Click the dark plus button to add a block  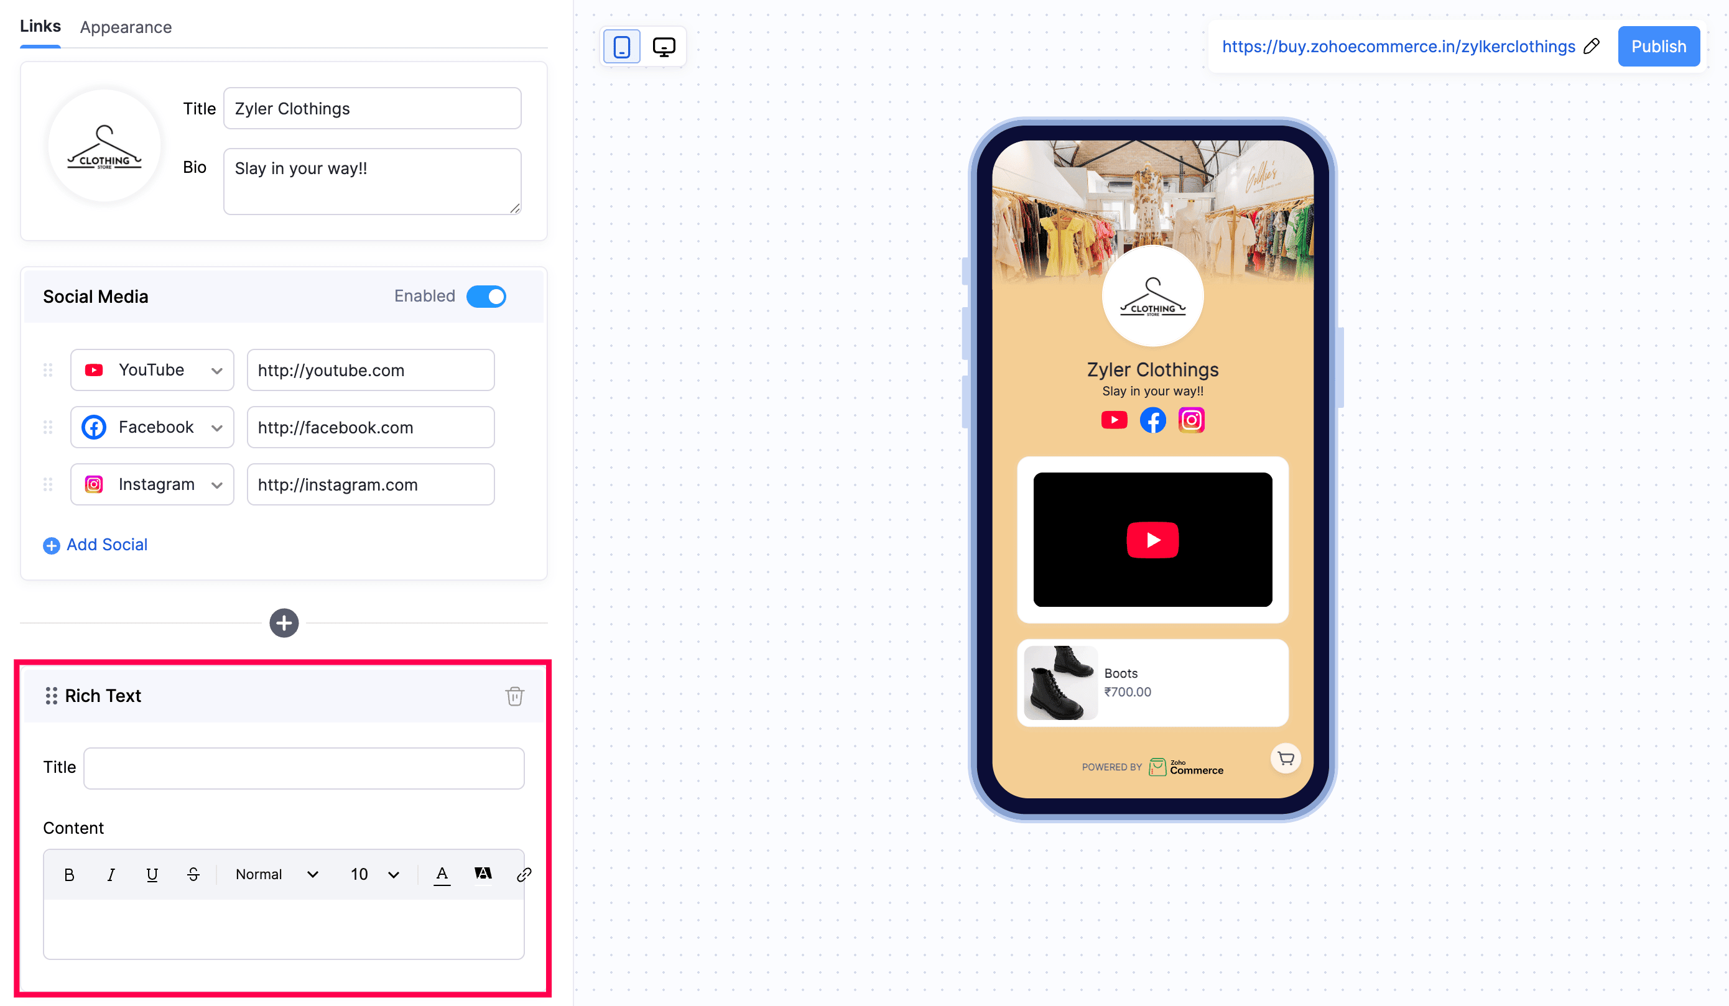click(284, 624)
